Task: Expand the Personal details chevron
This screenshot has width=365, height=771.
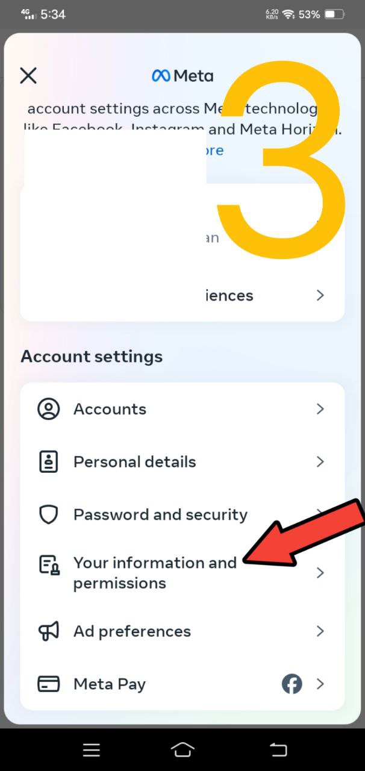Action: point(320,462)
